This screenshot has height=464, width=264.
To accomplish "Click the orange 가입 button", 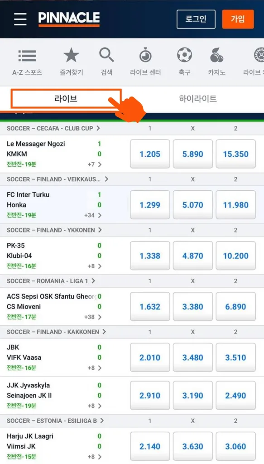I will point(238,19).
